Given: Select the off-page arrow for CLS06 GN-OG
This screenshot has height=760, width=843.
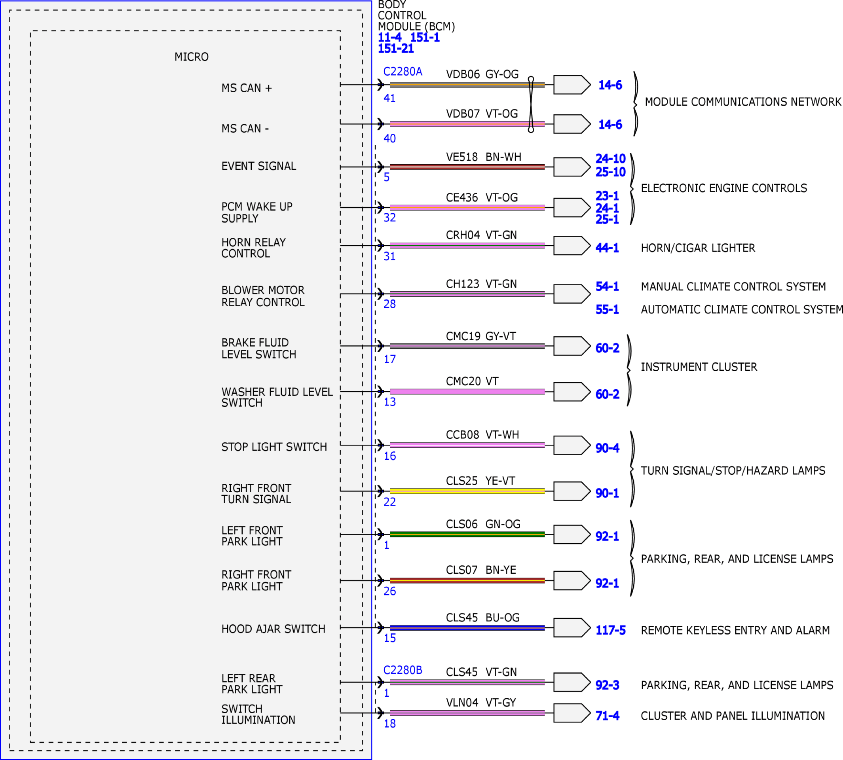Looking at the screenshot, I should click(x=572, y=534).
